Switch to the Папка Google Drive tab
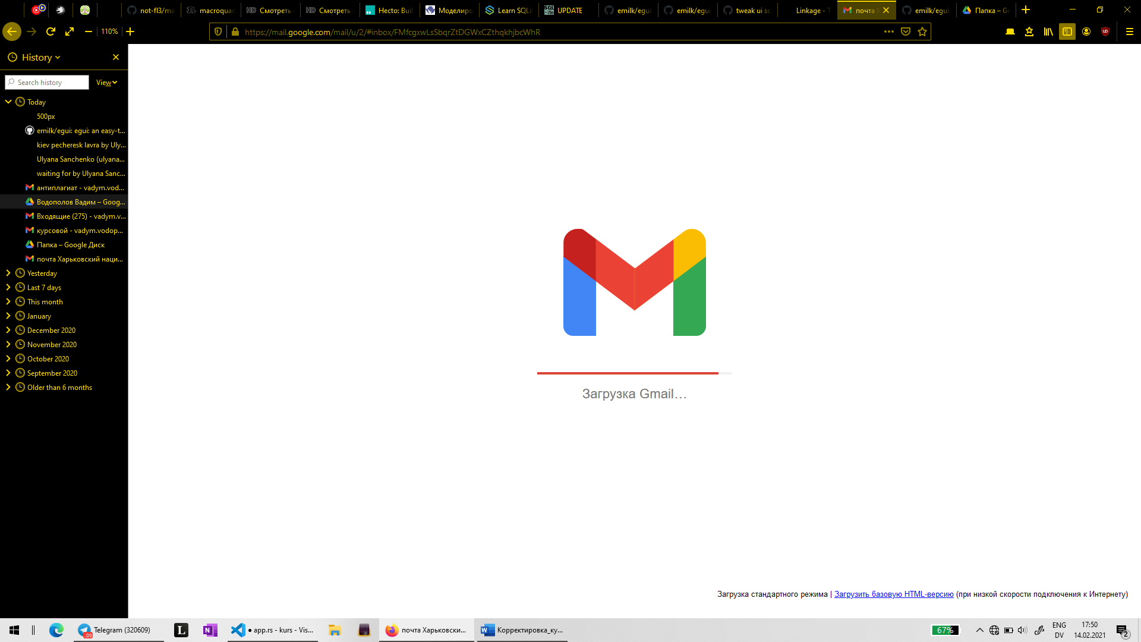 986,10
